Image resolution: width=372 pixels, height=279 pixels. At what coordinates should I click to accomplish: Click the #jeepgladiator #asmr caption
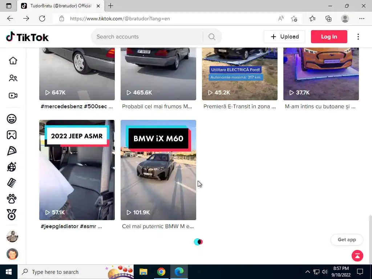coord(71,226)
